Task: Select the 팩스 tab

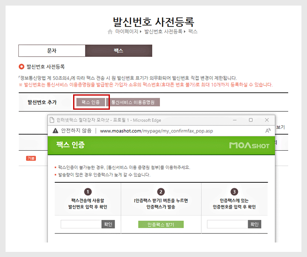Action: [x=118, y=51]
